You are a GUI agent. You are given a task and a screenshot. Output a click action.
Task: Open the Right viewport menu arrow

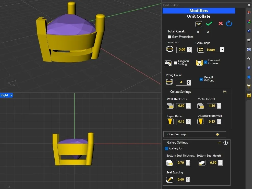(11, 95)
